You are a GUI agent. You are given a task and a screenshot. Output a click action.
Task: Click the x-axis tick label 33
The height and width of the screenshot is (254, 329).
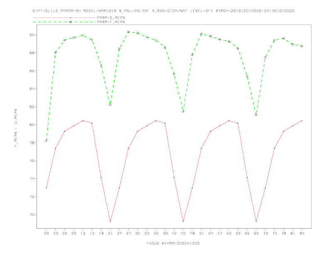147,233
